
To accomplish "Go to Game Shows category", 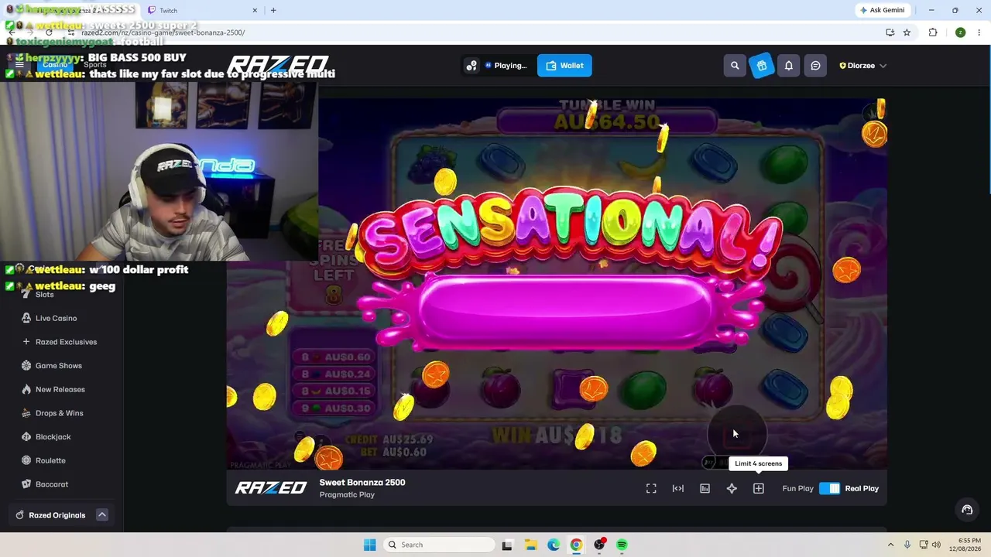I will click(58, 365).
